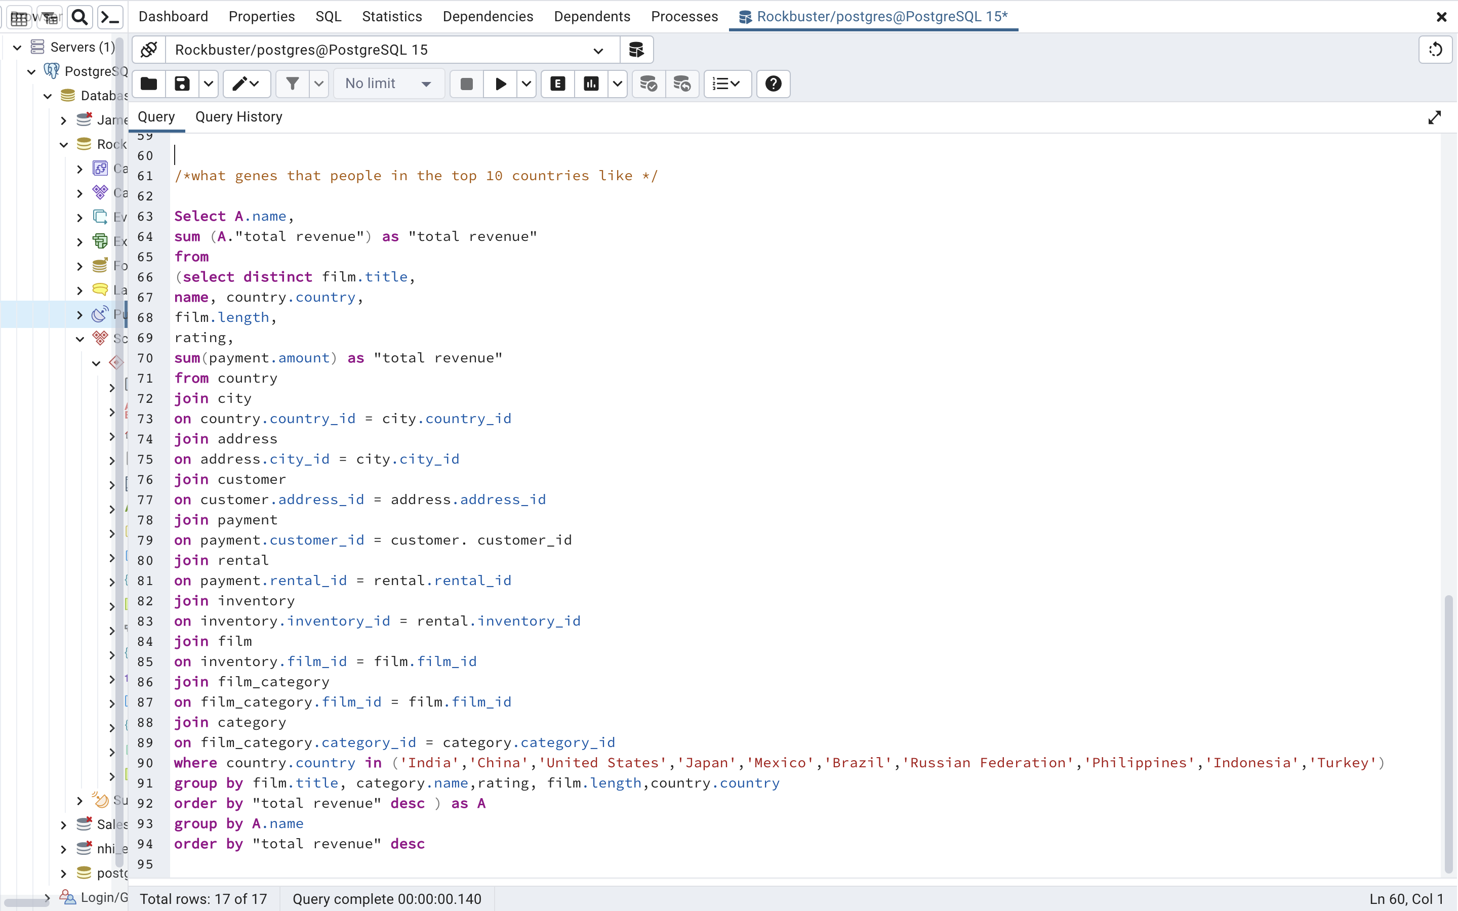Open the PSQL tool terminal icon
This screenshot has height=911, width=1458.
point(111,17)
